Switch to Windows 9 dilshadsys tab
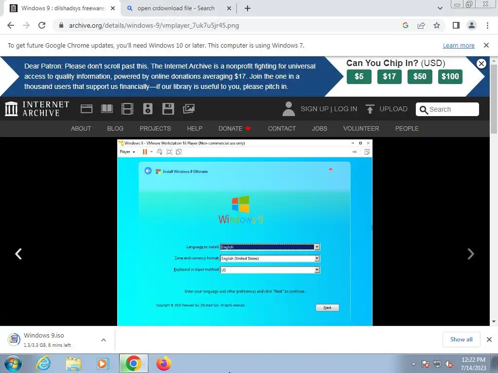The width and height of the screenshot is (498, 373). 63,8
